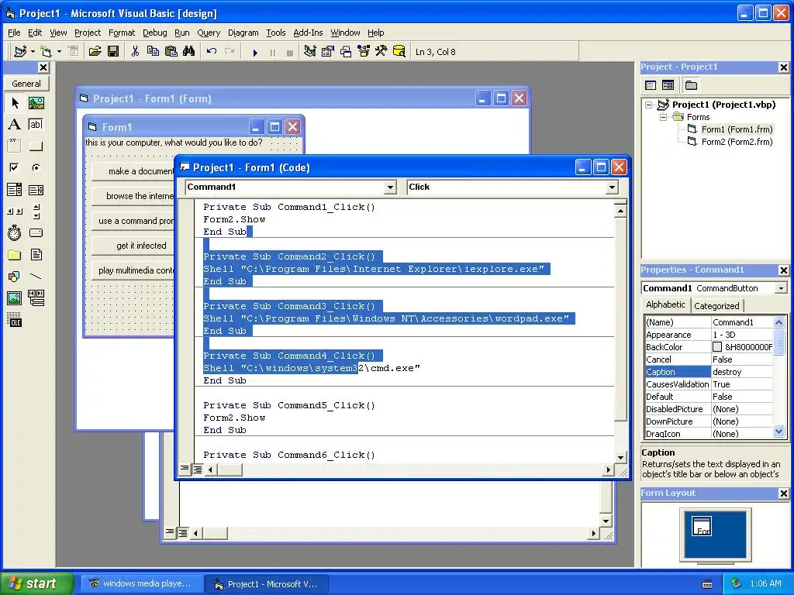Collapse the Forms folder node
This screenshot has height=595, width=794.
663,117
